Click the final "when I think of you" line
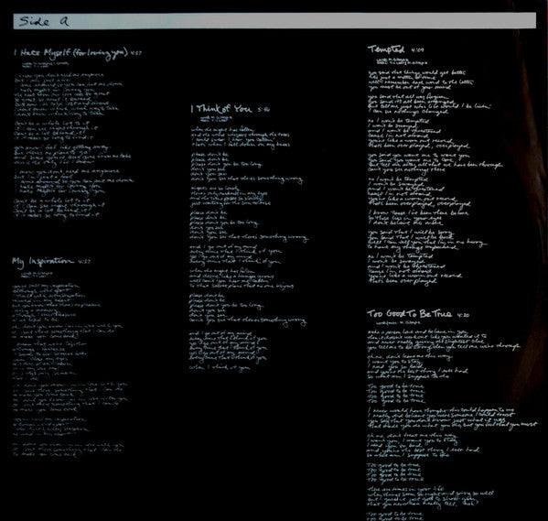 (x=220, y=368)
